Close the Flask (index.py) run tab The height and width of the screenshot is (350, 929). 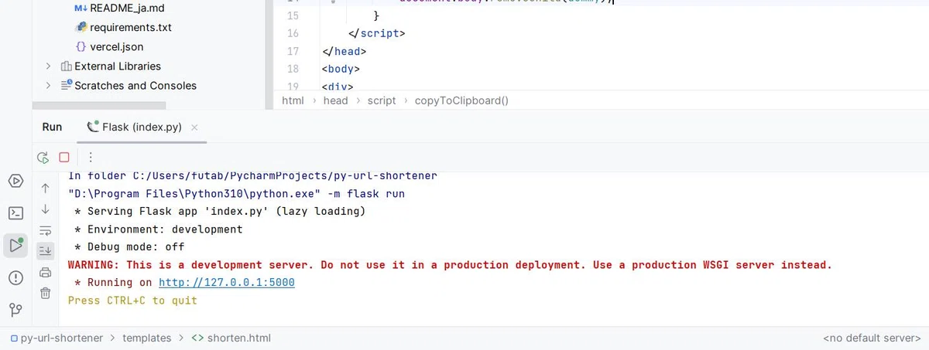click(194, 127)
